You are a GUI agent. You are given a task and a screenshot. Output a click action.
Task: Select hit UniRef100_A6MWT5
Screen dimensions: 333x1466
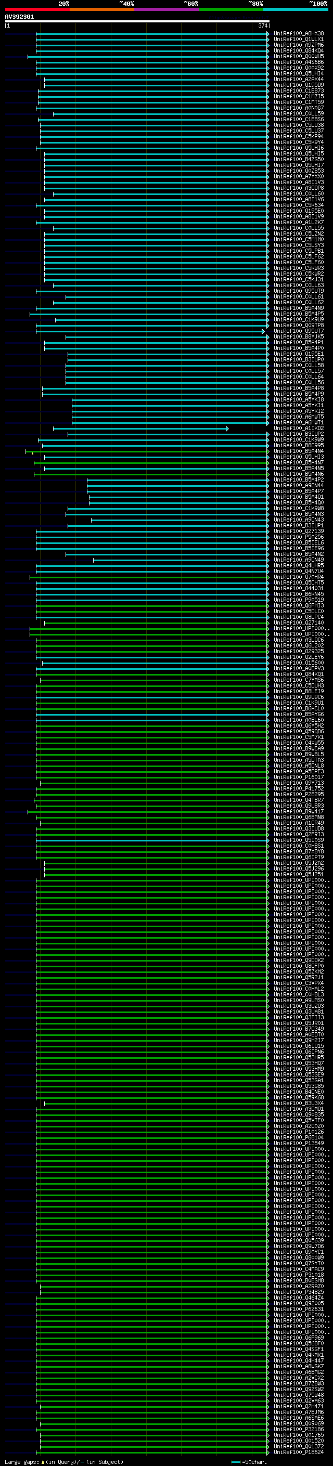click(298, 417)
